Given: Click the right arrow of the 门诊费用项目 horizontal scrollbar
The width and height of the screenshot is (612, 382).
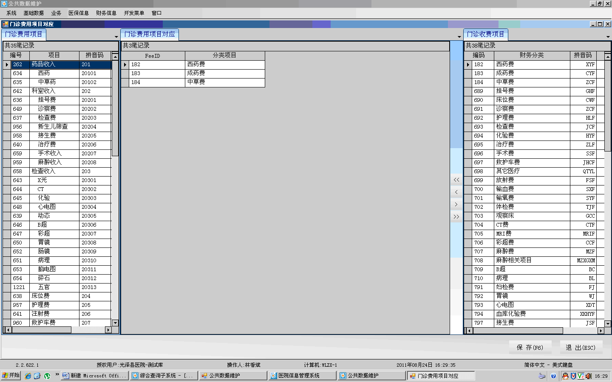Looking at the screenshot, I should (x=108, y=330).
